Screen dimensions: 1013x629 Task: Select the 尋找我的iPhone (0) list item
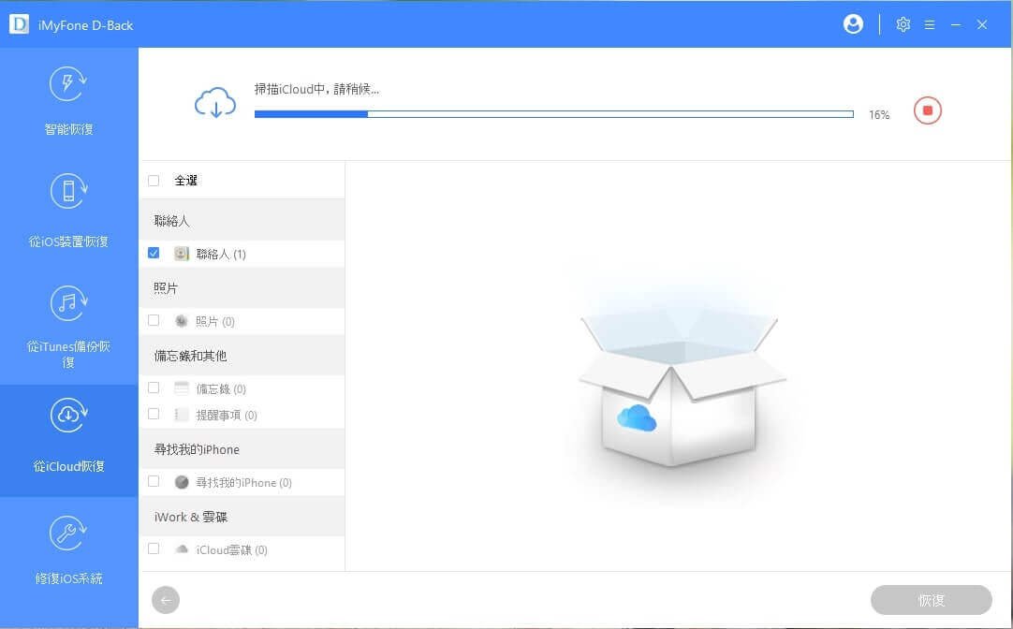(243, 483)
